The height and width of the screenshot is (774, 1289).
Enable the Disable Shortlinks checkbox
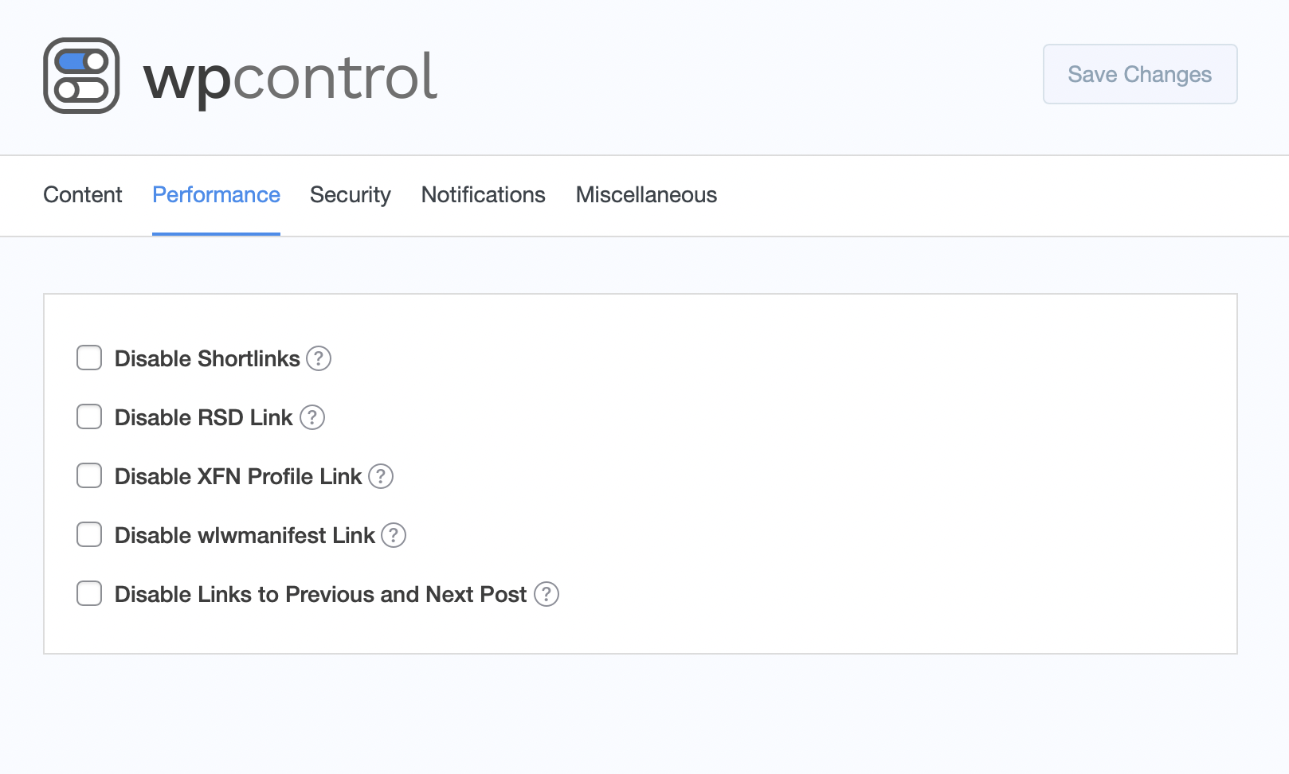[89, 358]
